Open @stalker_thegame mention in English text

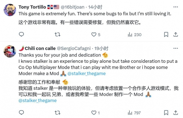86,73
